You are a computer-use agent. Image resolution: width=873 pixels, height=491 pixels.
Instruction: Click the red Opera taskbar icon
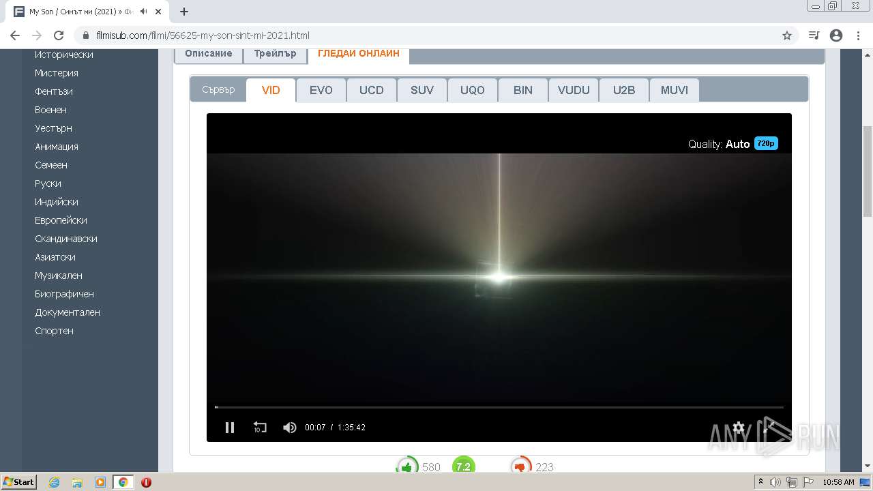(146, 482)
